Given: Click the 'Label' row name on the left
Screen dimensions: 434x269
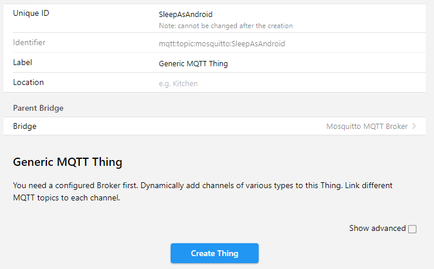Looking at the screenshot, I should pos(22,62).
